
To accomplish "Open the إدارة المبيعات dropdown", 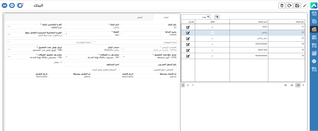I will click(x=135, y=42).
